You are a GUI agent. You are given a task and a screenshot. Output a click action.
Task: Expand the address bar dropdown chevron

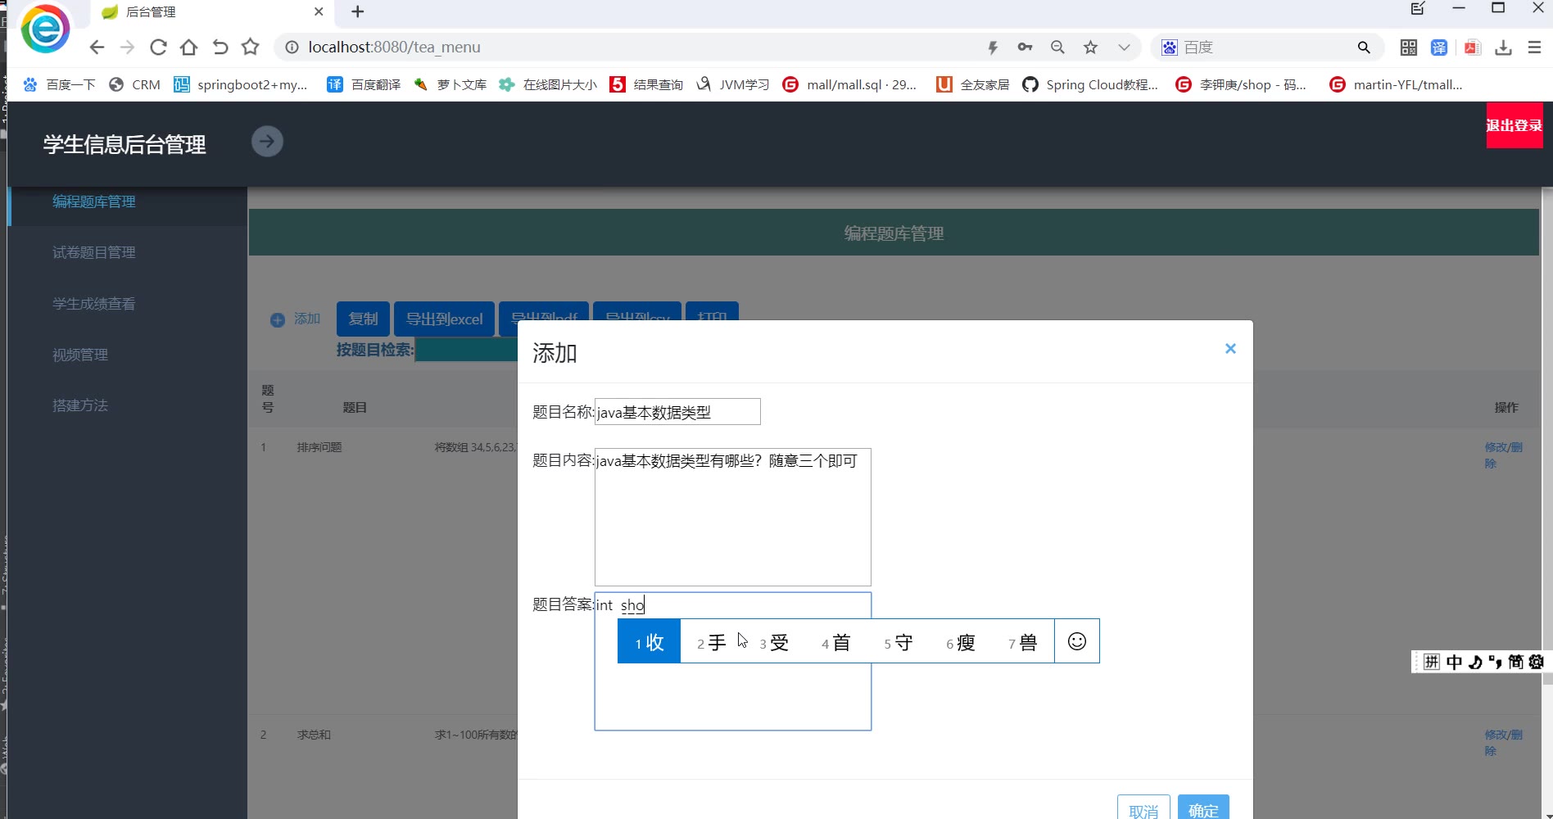pos(1124,48)
